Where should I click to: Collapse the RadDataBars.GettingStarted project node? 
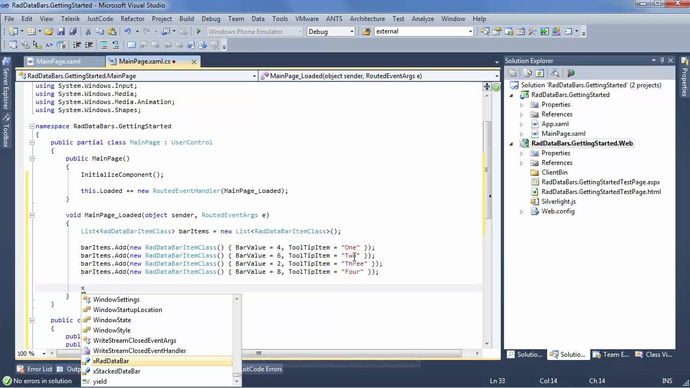(x=512, y=95)
